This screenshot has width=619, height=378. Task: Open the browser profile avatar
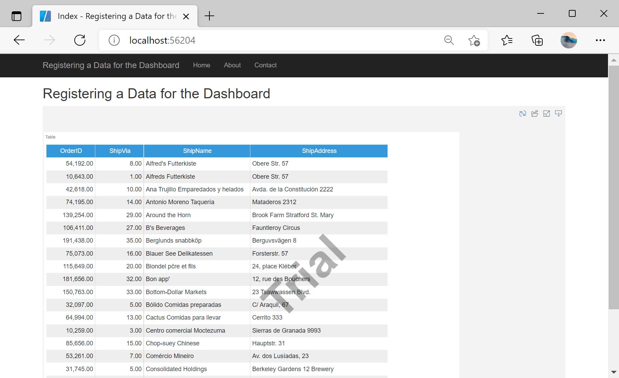coord(568,40)
